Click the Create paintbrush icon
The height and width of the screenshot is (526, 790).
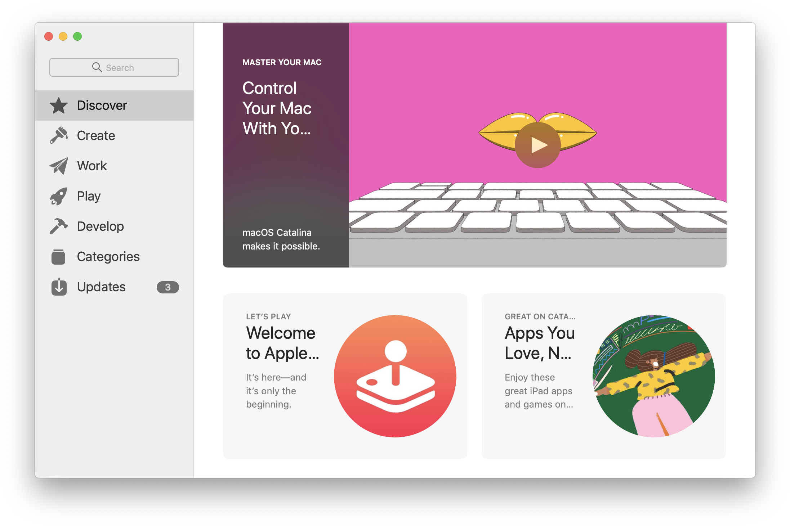point(58,135)
